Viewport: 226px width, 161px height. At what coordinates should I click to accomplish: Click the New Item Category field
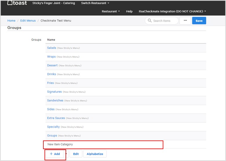tap(103, 144)
